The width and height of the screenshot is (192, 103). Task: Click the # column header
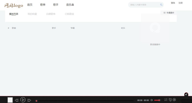[9, 28]
